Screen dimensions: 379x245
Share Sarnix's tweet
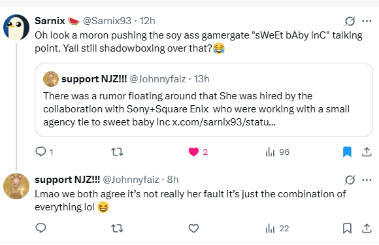click(367, 152)
